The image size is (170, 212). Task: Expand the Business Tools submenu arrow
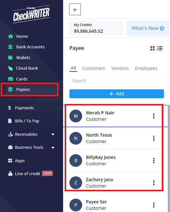[53, 148]
